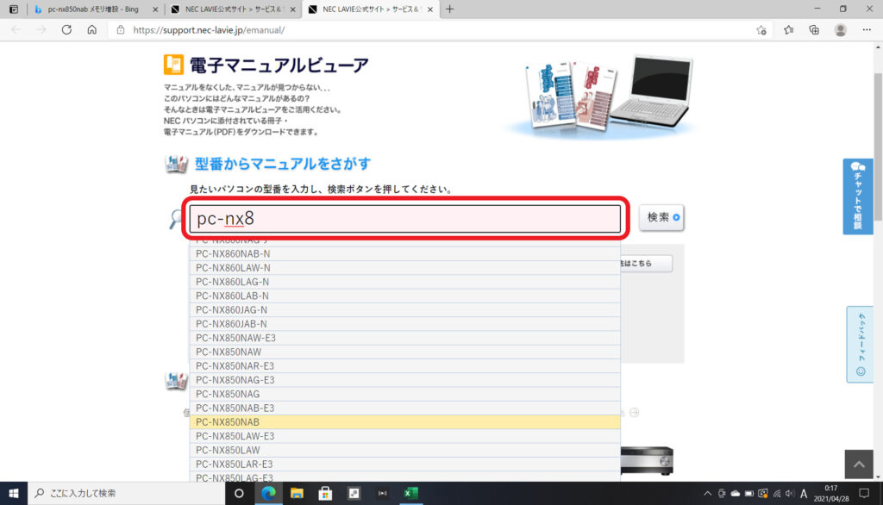Open Microsoft Store from the taskbar

coord(326,493)
